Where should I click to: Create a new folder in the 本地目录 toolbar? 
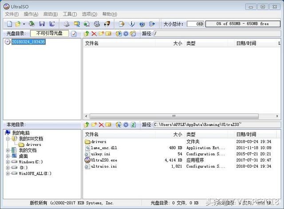(x=94, y=125)
